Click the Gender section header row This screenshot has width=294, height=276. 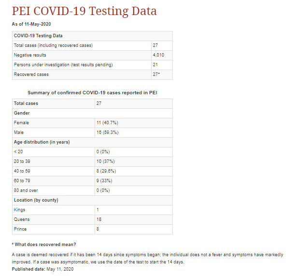[x=22, y=113]
